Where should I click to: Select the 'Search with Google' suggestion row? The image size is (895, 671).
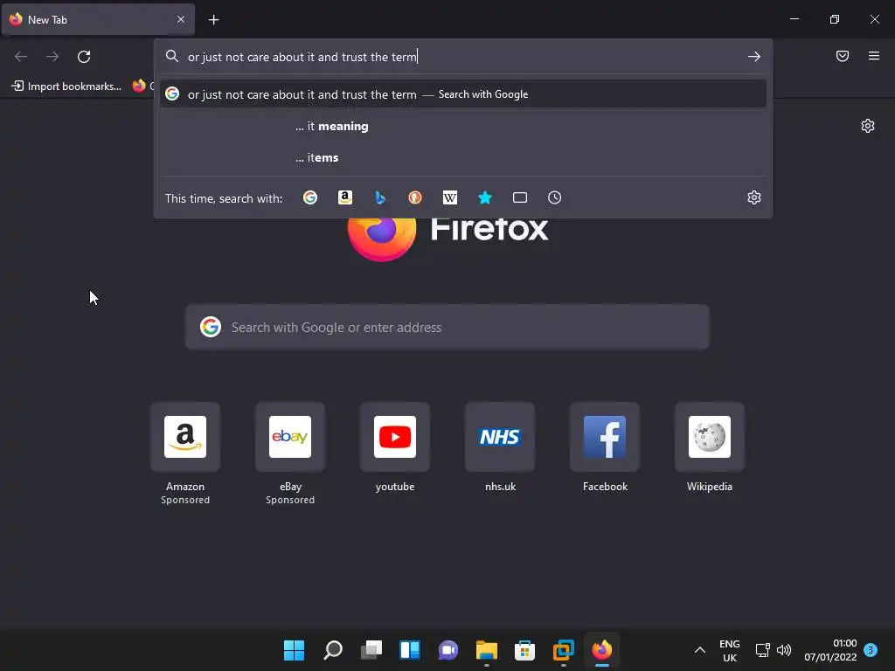coord(463,94)
